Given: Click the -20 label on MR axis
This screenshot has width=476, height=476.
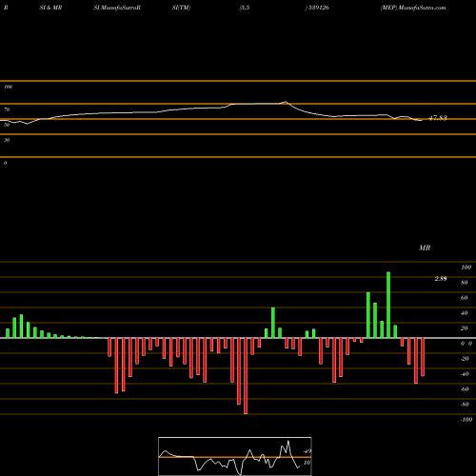Looking at the screenshot, I should click(465, 359).
